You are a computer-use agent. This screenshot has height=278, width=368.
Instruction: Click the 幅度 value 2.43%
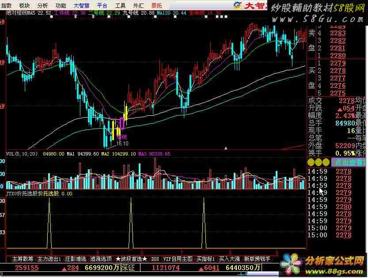click(345, 116)
